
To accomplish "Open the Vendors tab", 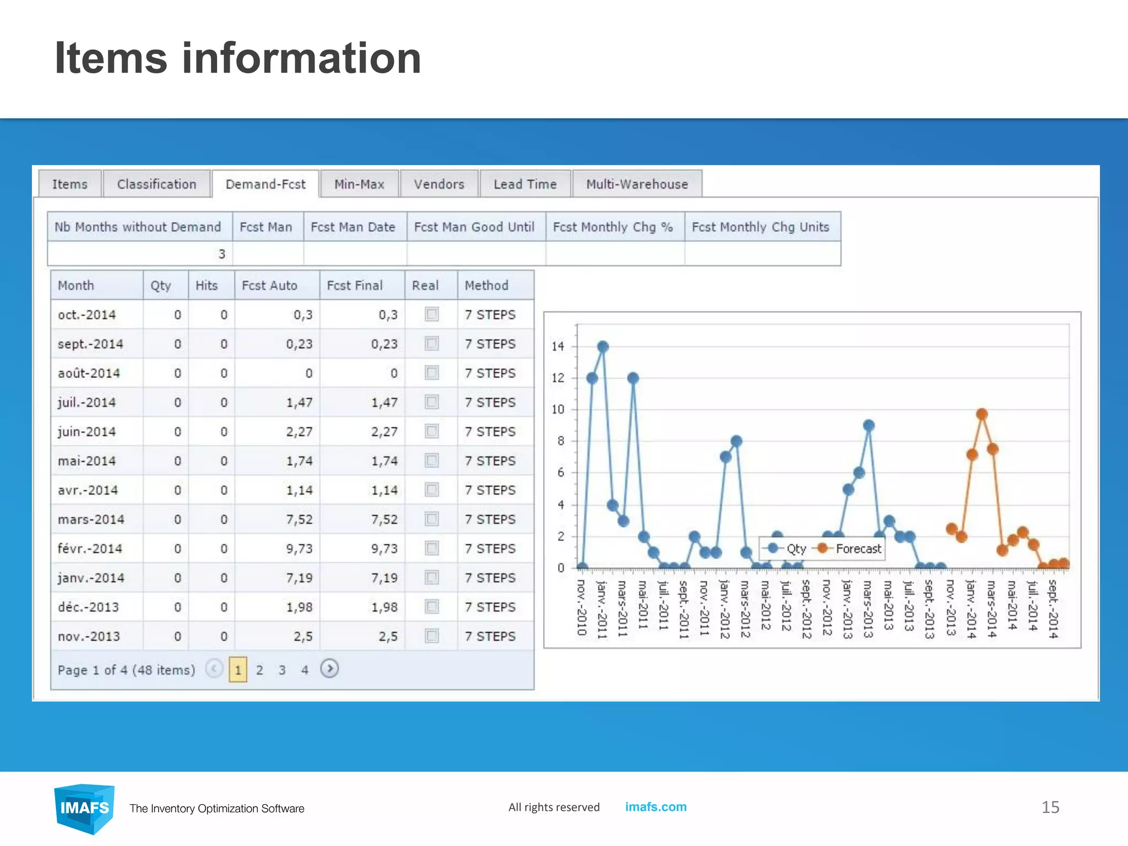I will [x=439, y=184].
